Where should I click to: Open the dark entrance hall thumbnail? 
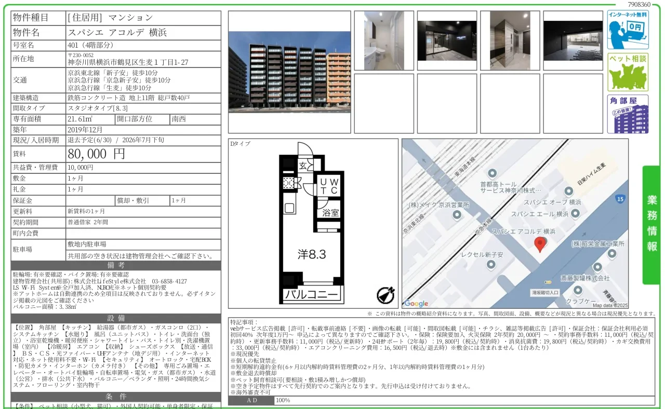tap(447, 40)
